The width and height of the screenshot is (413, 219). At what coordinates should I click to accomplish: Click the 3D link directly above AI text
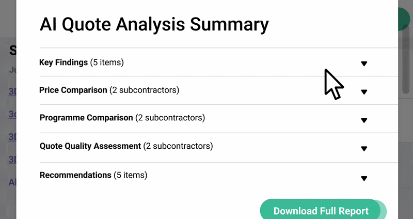click(x=11, y=160)
